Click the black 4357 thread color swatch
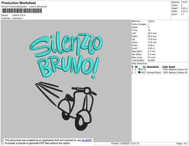The width and height of the screenshot is (189, 146). coord(139,72)
